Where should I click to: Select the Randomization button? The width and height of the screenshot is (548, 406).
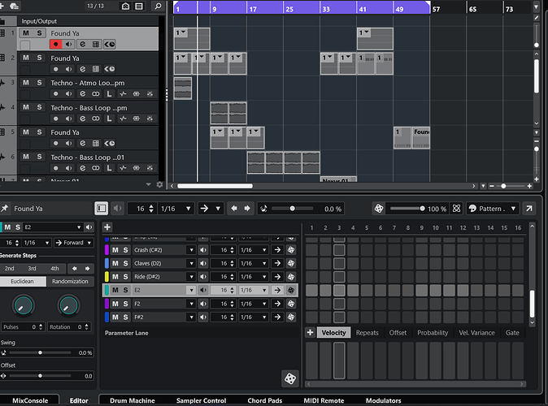[x=70, y=282]
